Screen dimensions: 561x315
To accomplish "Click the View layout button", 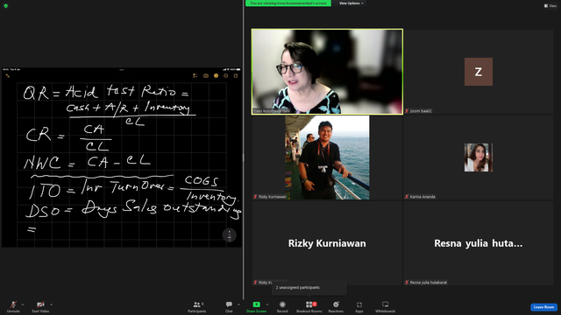I will coord(550,6).
